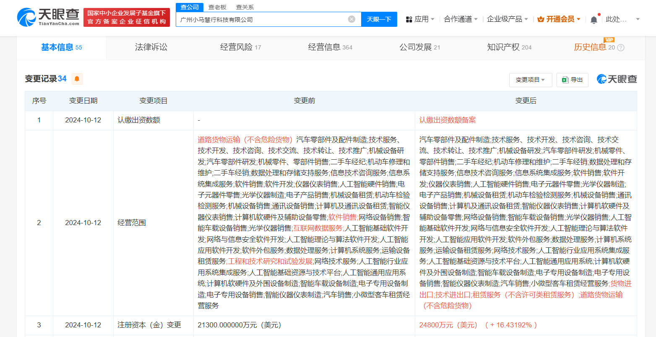Click the 变更项目 table column header
This screenshot has width=656, height=337.
coord(153,101)
